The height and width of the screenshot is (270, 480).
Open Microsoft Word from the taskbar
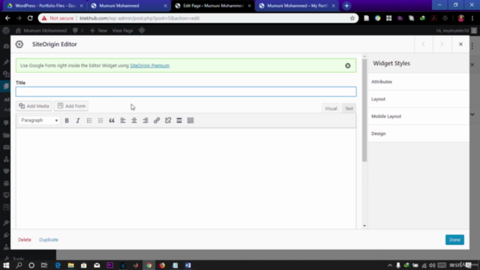188,265
